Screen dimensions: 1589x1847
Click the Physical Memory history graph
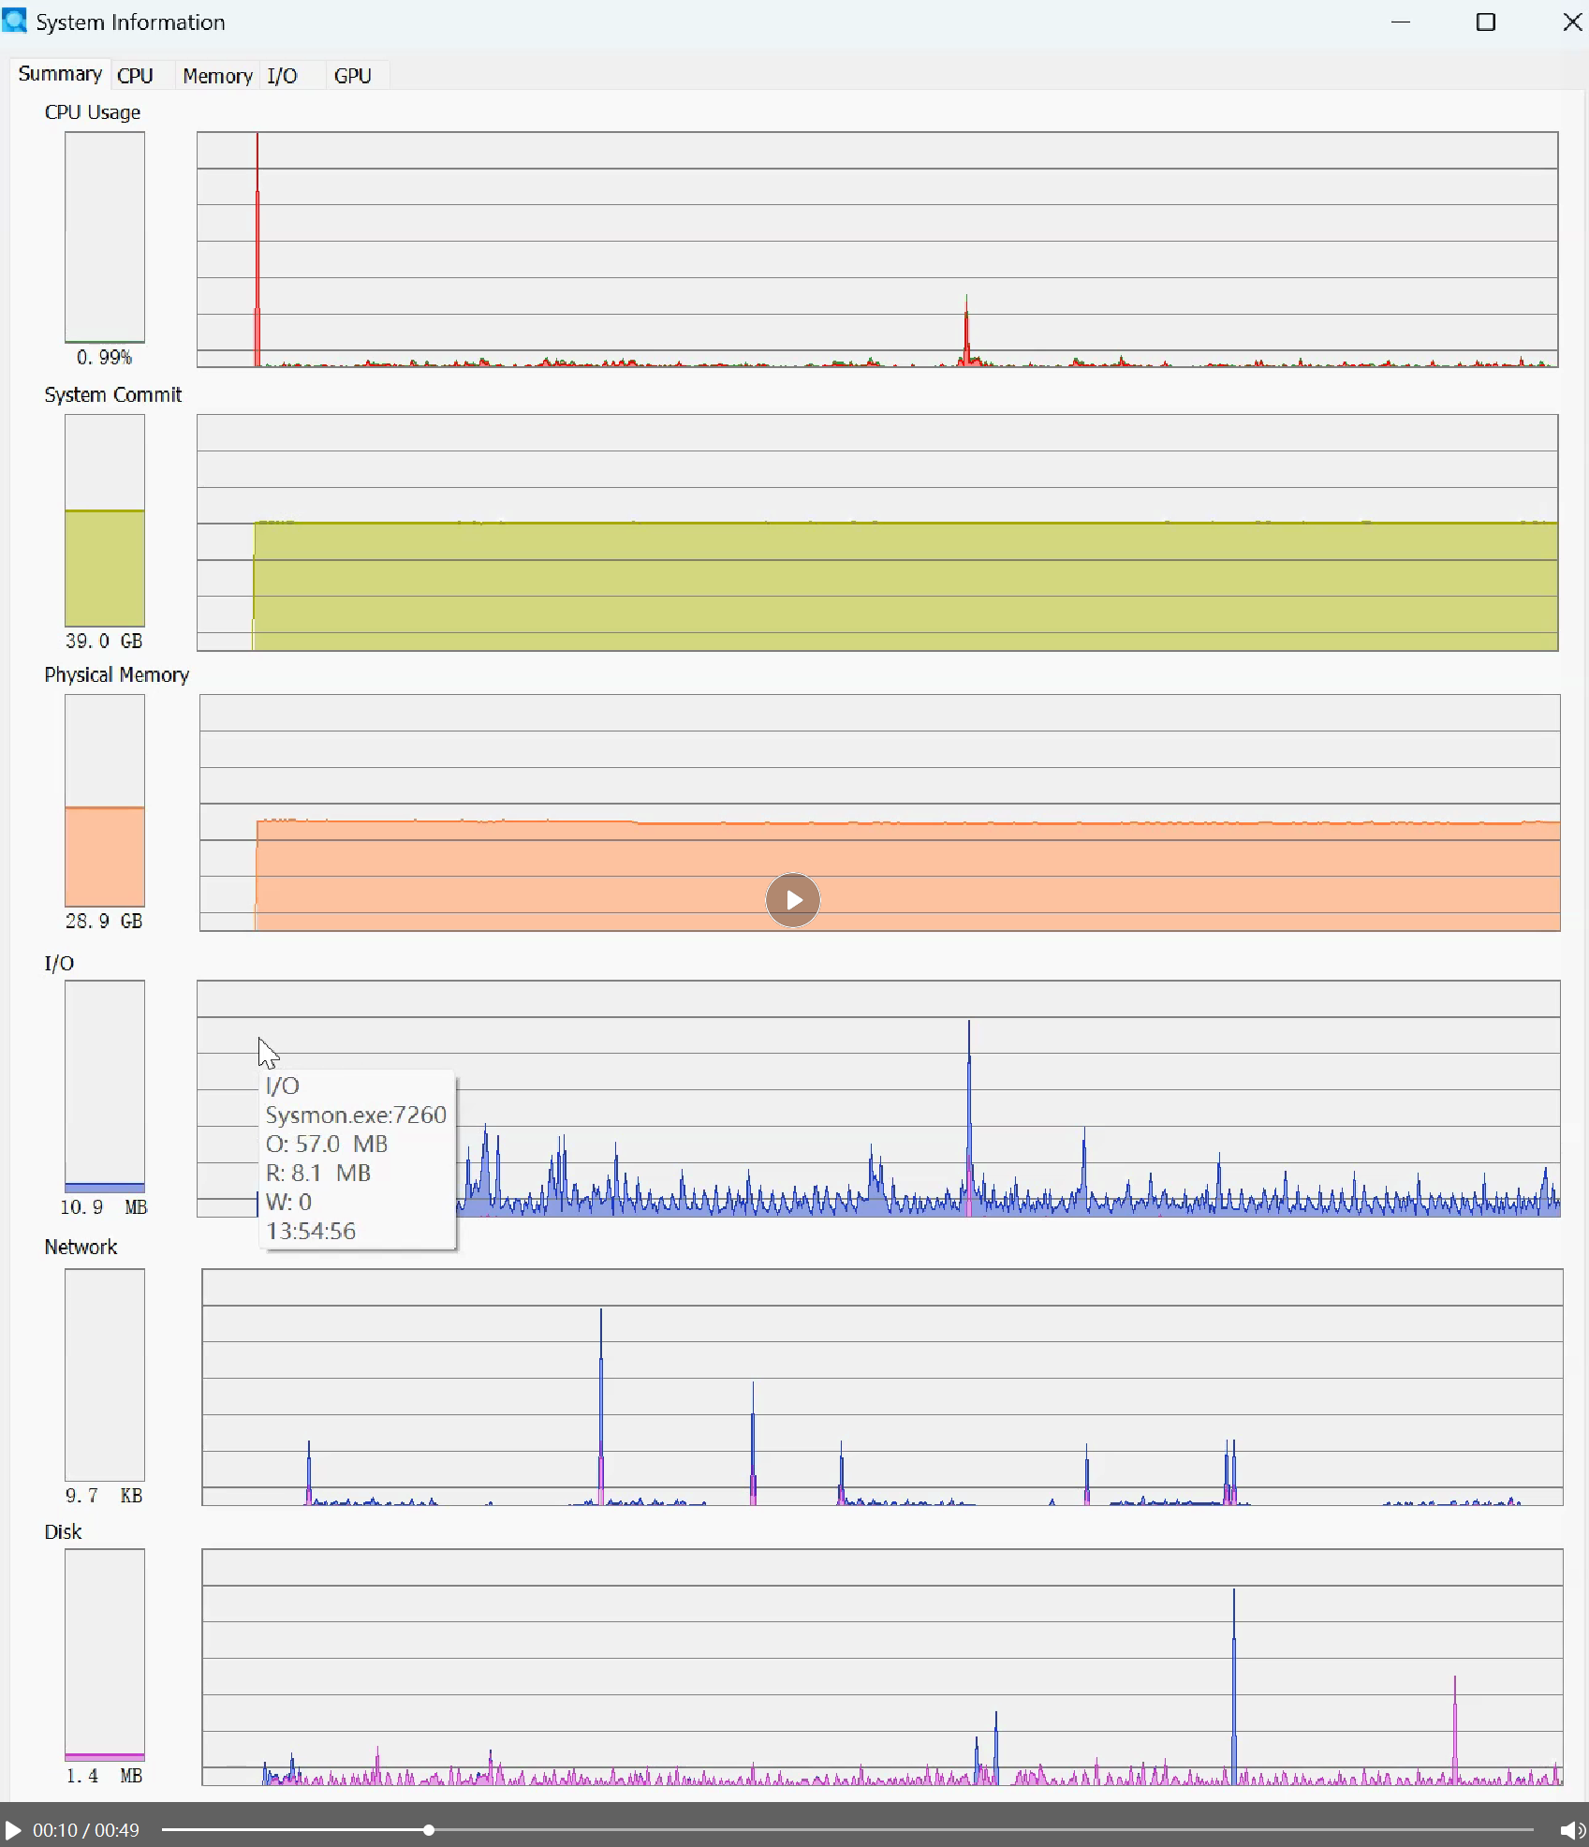880,813
